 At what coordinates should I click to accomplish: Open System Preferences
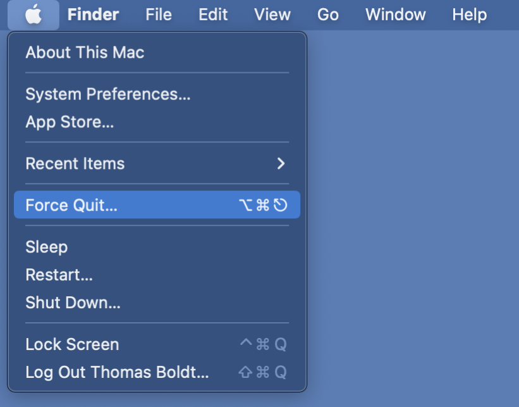pyautogui.click(x=157, y=94)
